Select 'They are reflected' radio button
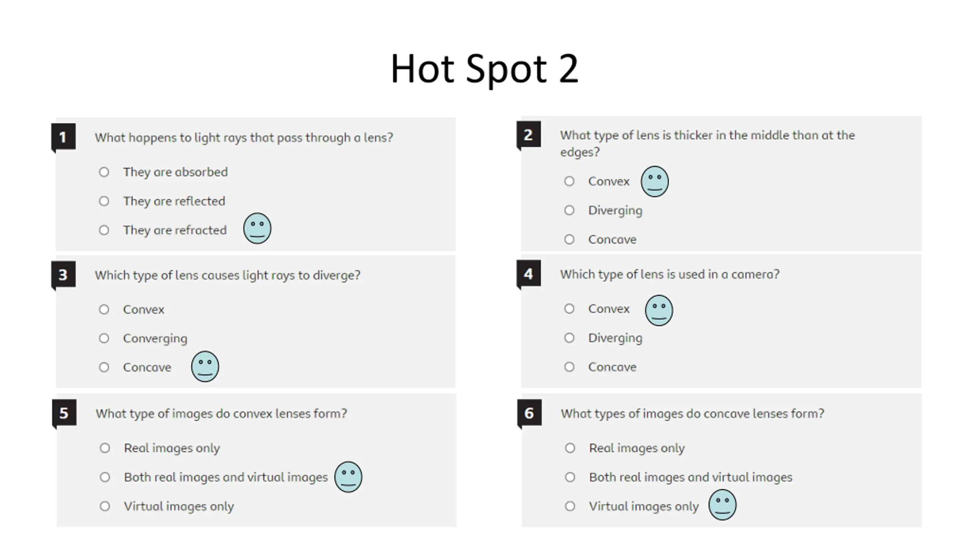Screen dimensions: 970x546 (x=104, y=201)
